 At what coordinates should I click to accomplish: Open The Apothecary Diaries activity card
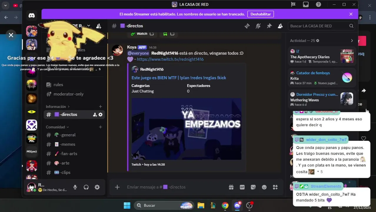pos(322,56)
